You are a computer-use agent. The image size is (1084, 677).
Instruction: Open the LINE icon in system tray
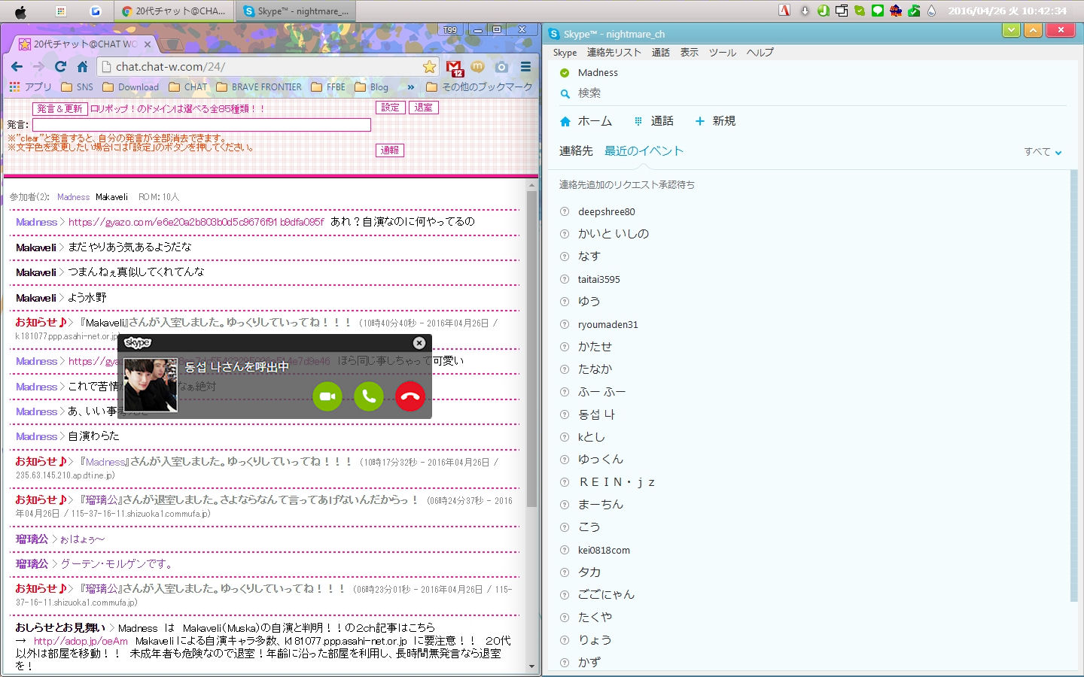[878, 11]
